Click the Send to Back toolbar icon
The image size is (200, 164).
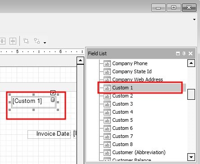[37, 41]
